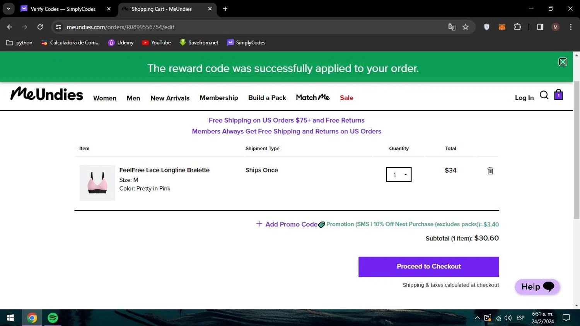Click the SMS 10% Off promotion text
Image resolution: width=580 pixels, height=326 pixels.
coord(413,224)
